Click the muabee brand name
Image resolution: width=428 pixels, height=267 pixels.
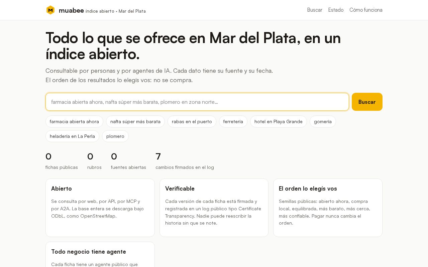(71, 10)
